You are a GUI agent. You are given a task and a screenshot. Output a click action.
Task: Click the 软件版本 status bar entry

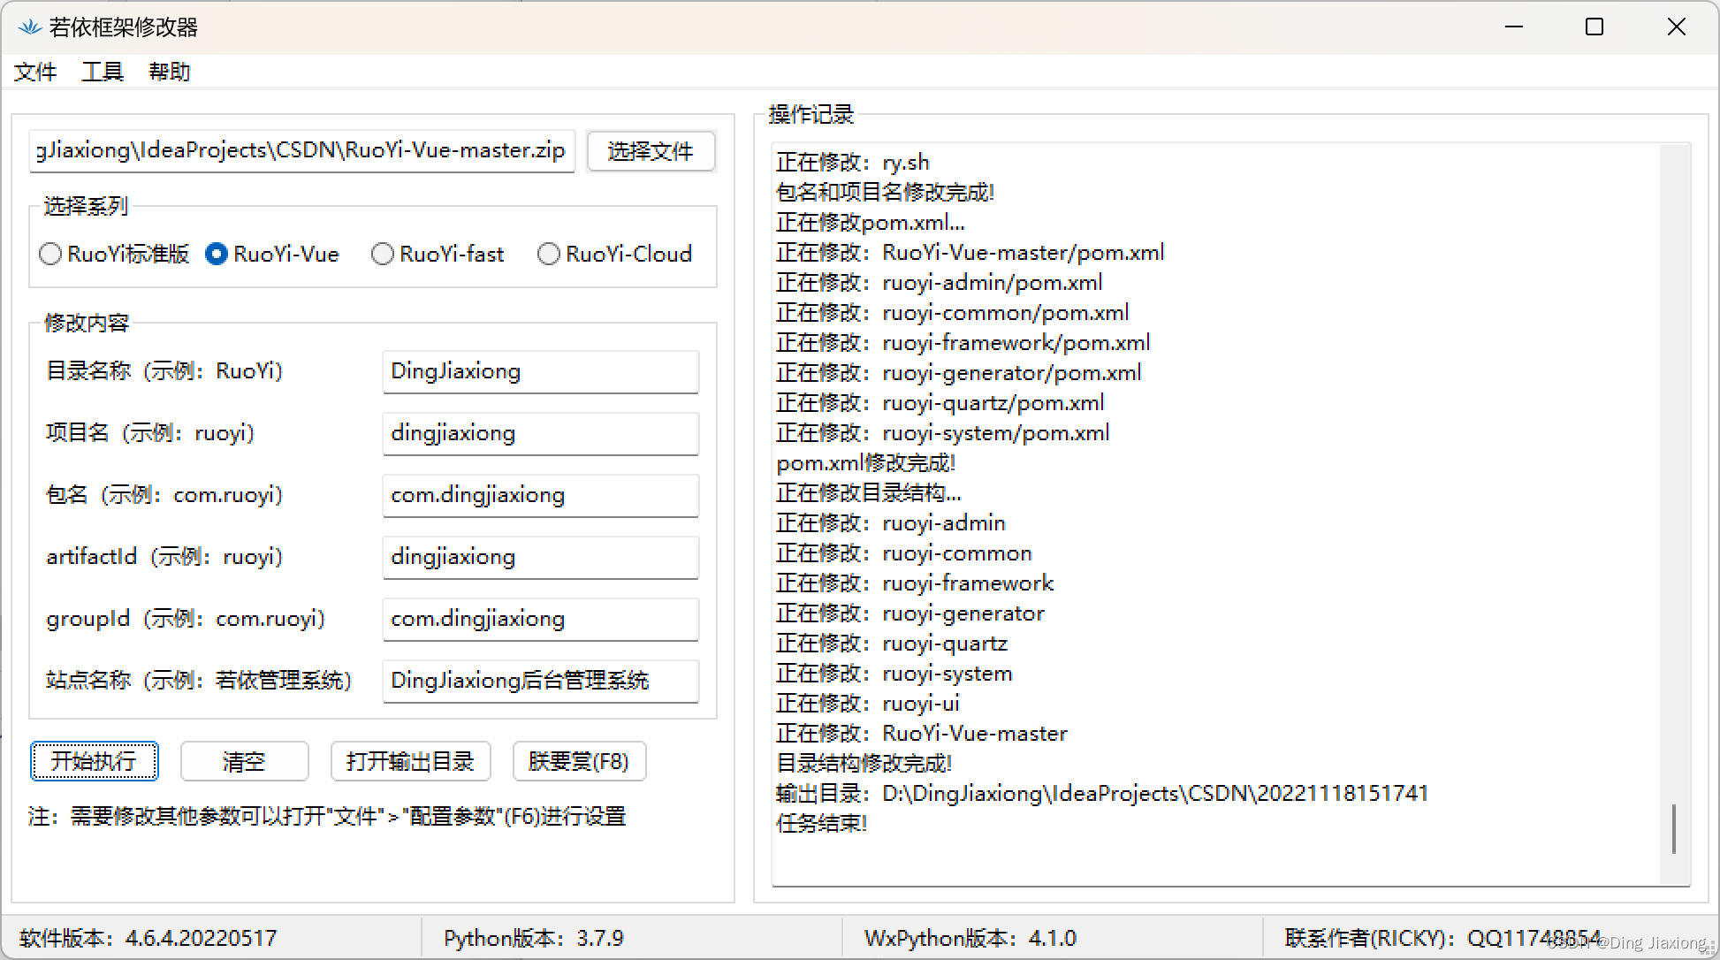148,938
